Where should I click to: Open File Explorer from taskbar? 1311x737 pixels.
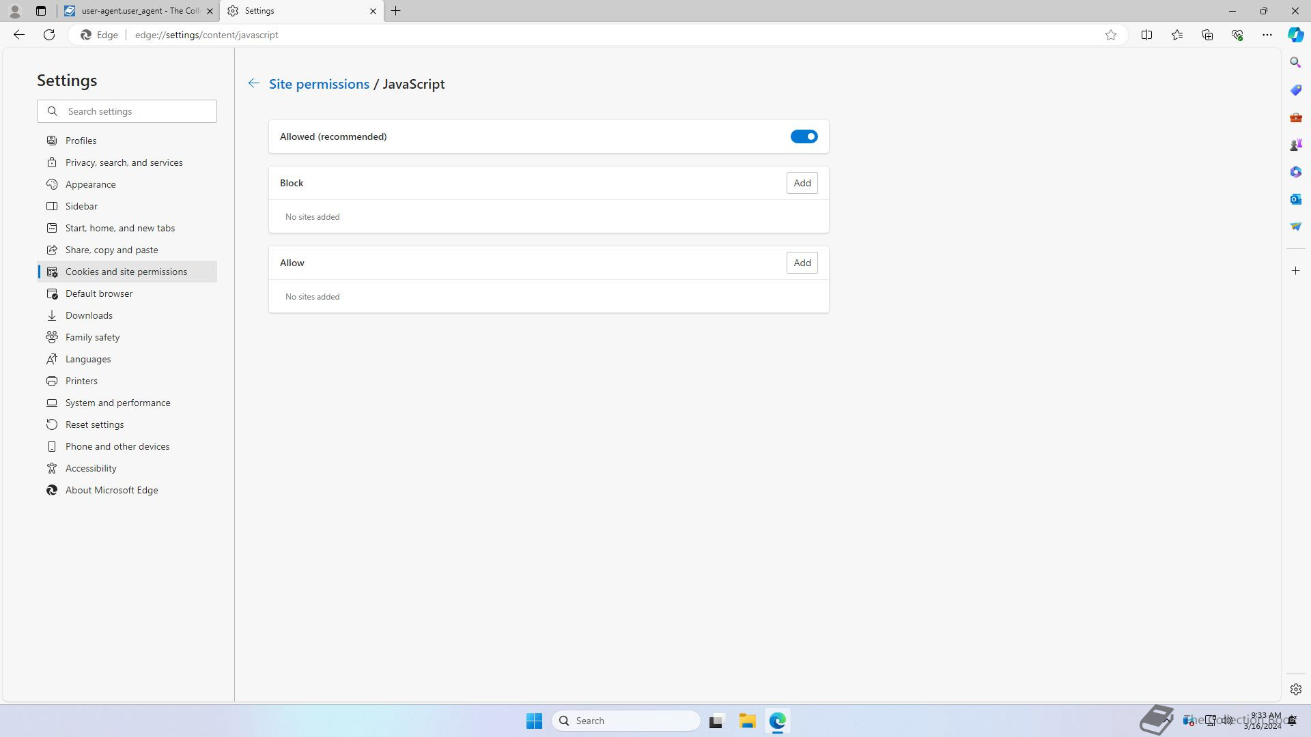click(x=747, y=721)
